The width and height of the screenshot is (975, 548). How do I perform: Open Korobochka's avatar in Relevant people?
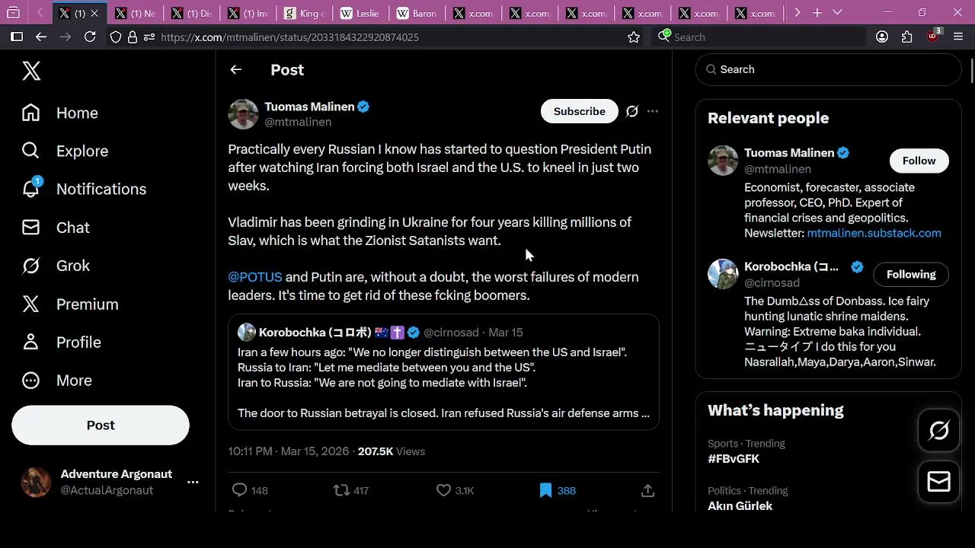coord(723,274)
